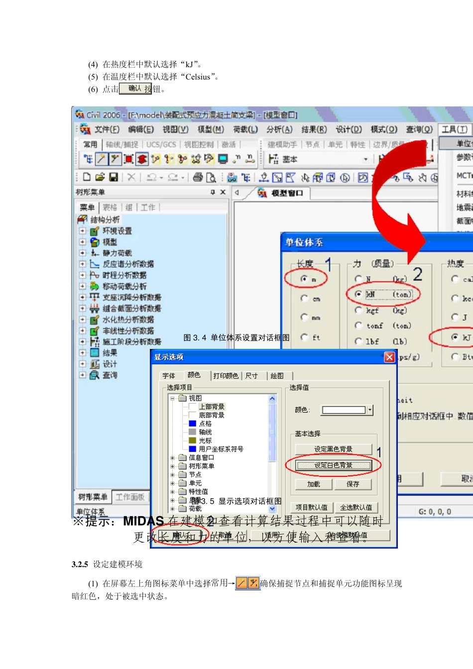Click the 保存 button
The width and height of the screenshot is (473, 669).
point(353,484)
